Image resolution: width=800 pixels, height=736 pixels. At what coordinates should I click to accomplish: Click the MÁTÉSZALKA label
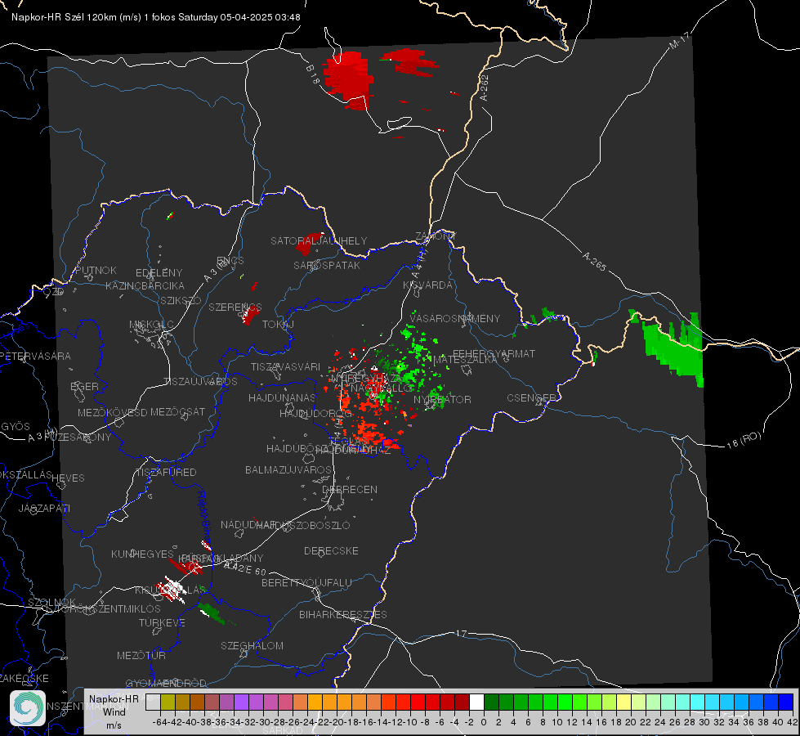point(465,360)
